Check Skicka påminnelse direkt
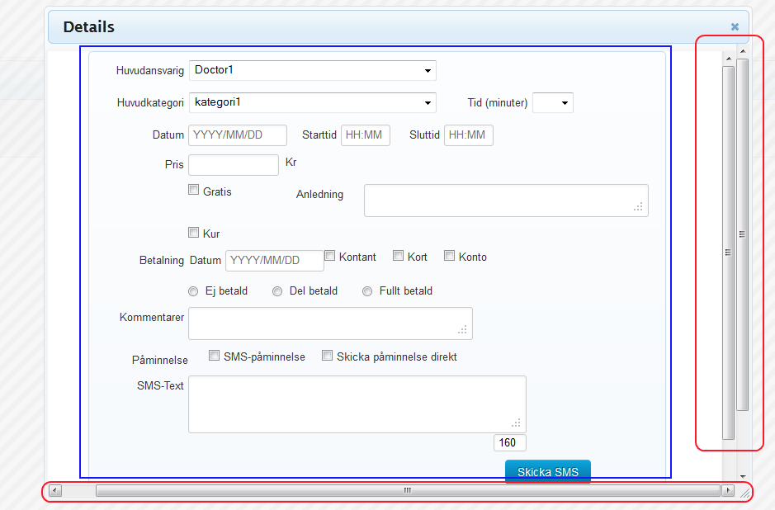 tap(327, 355)
